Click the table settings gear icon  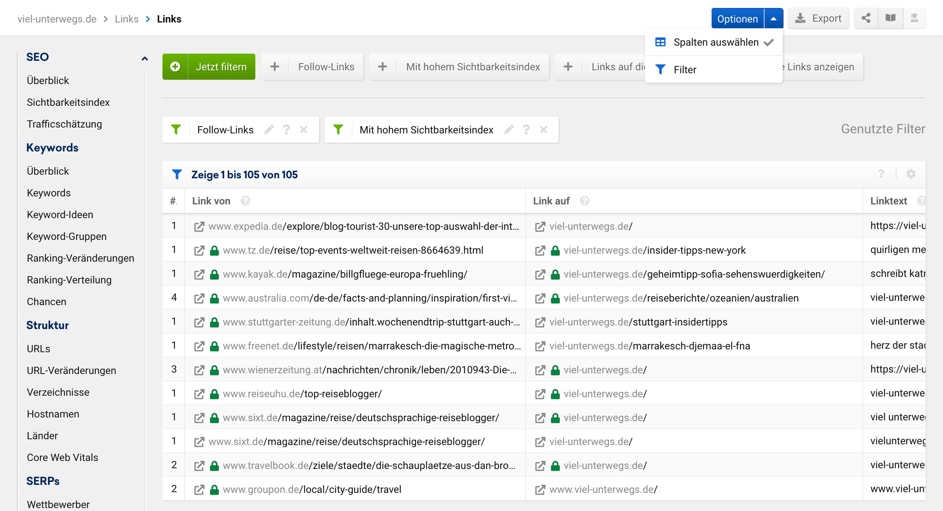coord(911,174)
